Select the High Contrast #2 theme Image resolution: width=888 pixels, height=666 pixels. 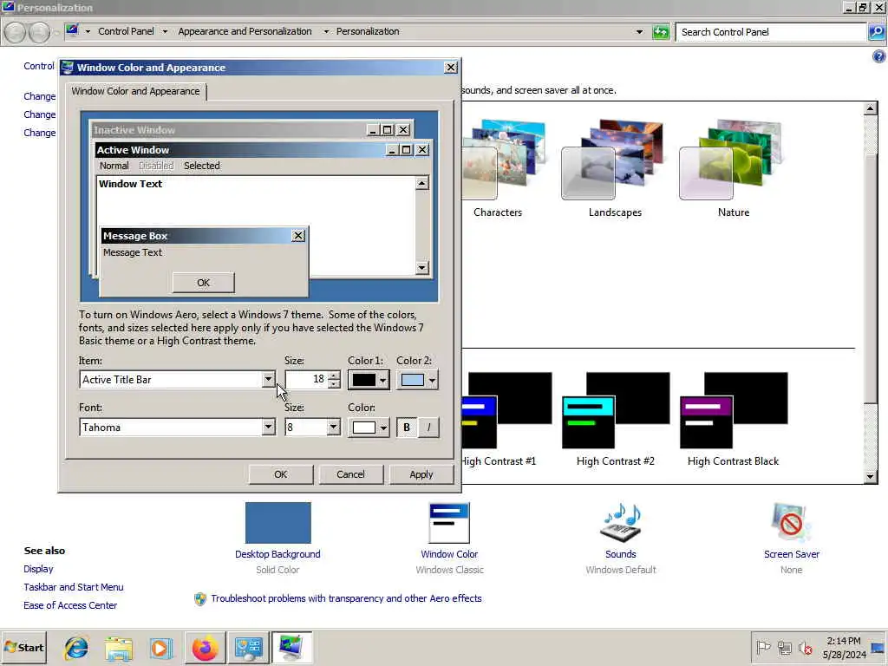[615, 420]
